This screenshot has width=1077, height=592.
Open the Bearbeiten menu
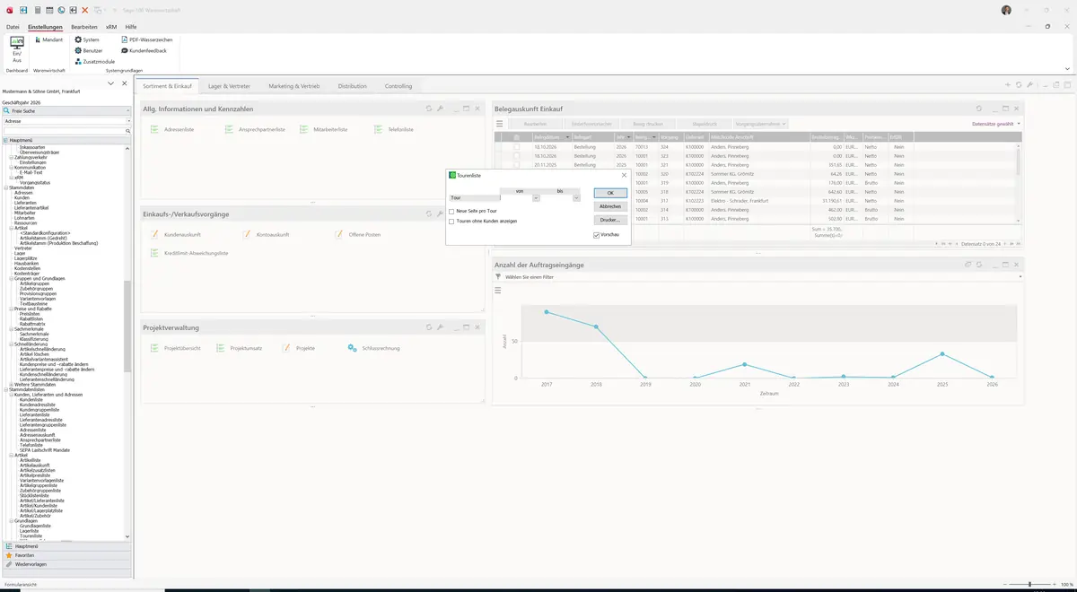click(x=83, y=27)
